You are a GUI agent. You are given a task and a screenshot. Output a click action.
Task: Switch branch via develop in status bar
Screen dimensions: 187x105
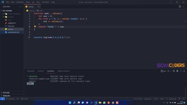pos(10,99)
